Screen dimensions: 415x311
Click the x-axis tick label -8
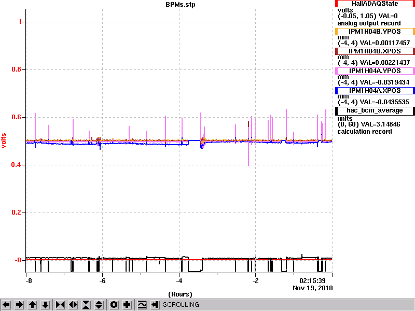pyautogui.click(x=29, y=281)
